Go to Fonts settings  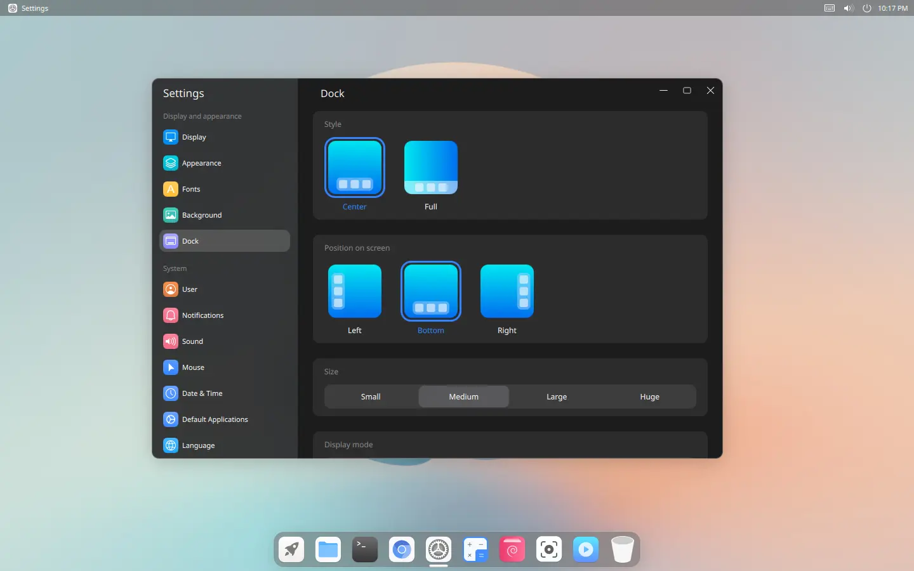click(190, 189)
